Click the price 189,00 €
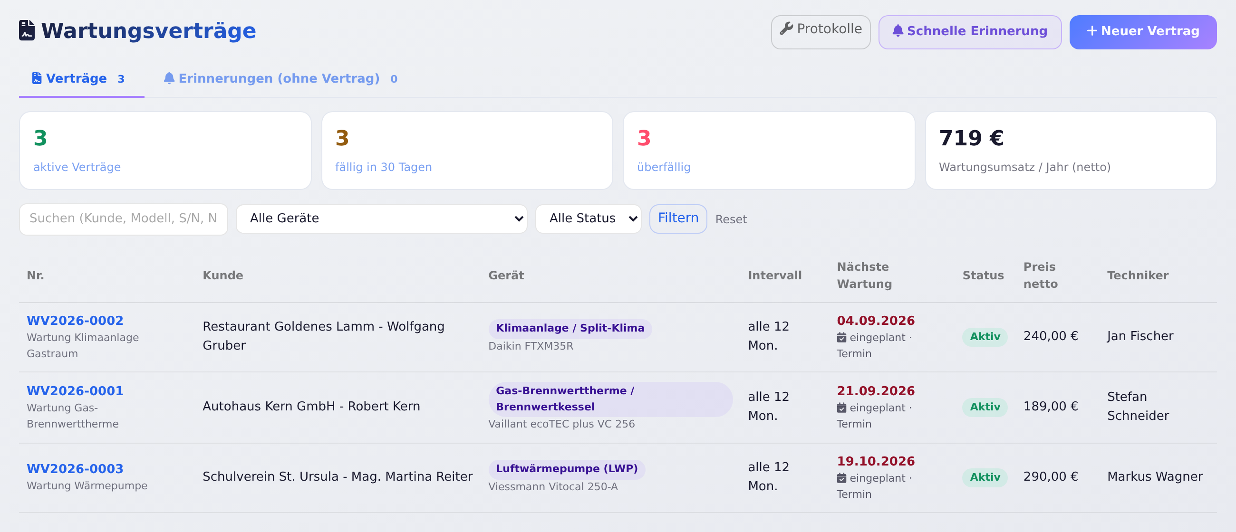Viewport: 1236px width, 532px height. coord(1051,407)
